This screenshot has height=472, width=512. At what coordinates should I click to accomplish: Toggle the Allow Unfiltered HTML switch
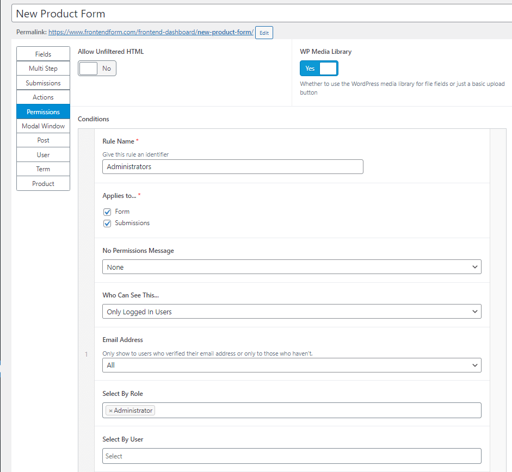(x=97, y=69)
